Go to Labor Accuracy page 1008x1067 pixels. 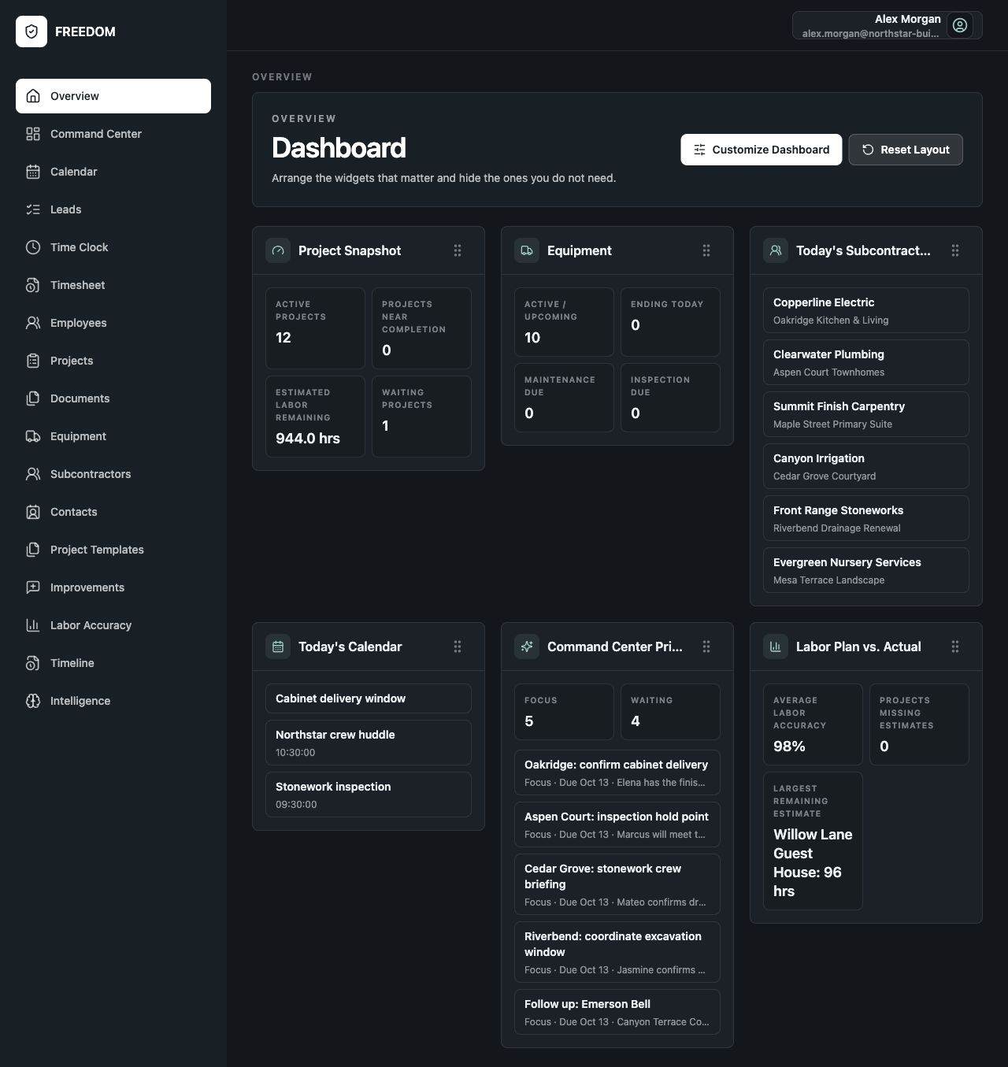[x=113, y=625]
